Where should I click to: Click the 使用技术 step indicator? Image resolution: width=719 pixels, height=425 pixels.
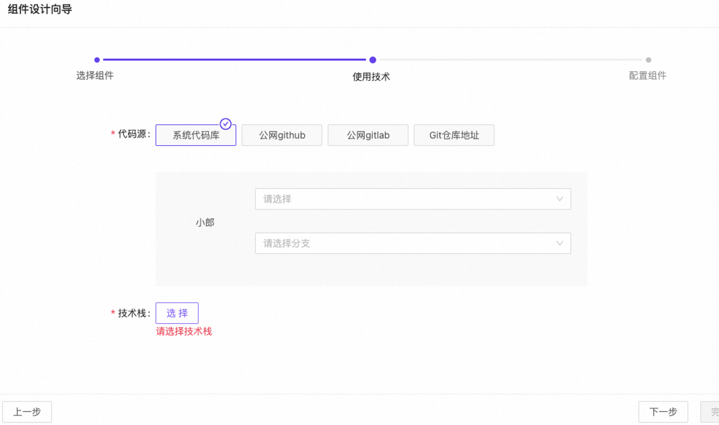pyautogui.click(x=372, y=76)
